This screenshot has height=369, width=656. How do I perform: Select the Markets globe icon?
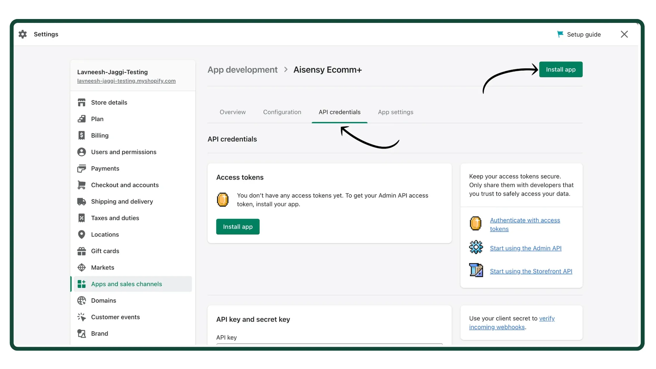[82, 267]
